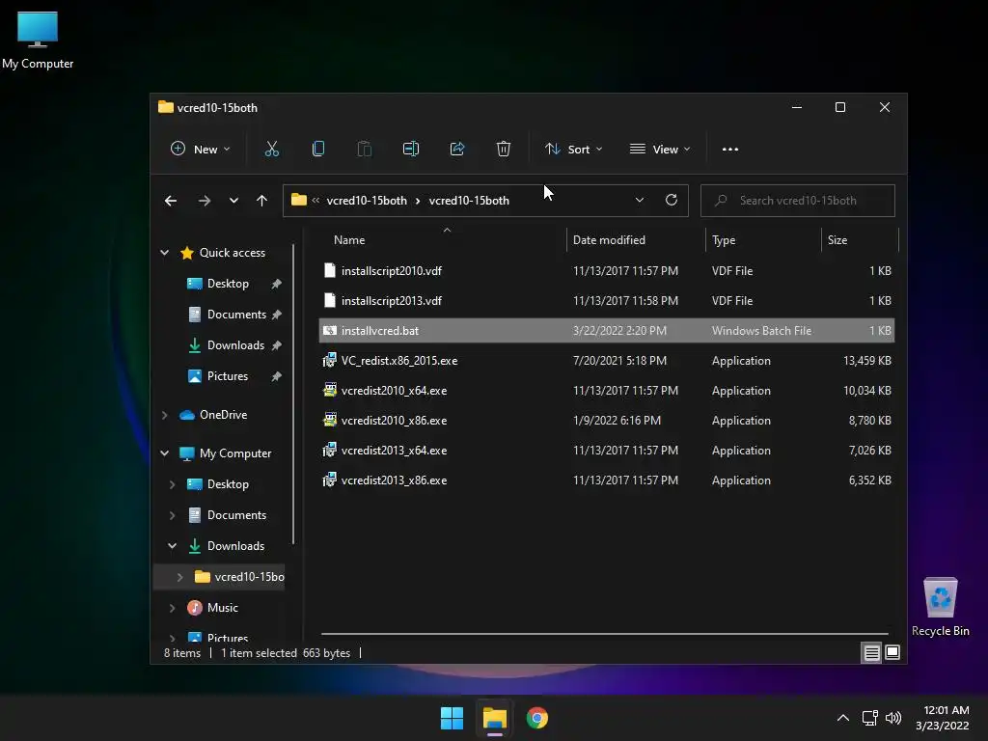Select pinned Desktop in Quick access
Image resolution: width=988 pixels, height=741 pixels.
(x=228, y=284)
